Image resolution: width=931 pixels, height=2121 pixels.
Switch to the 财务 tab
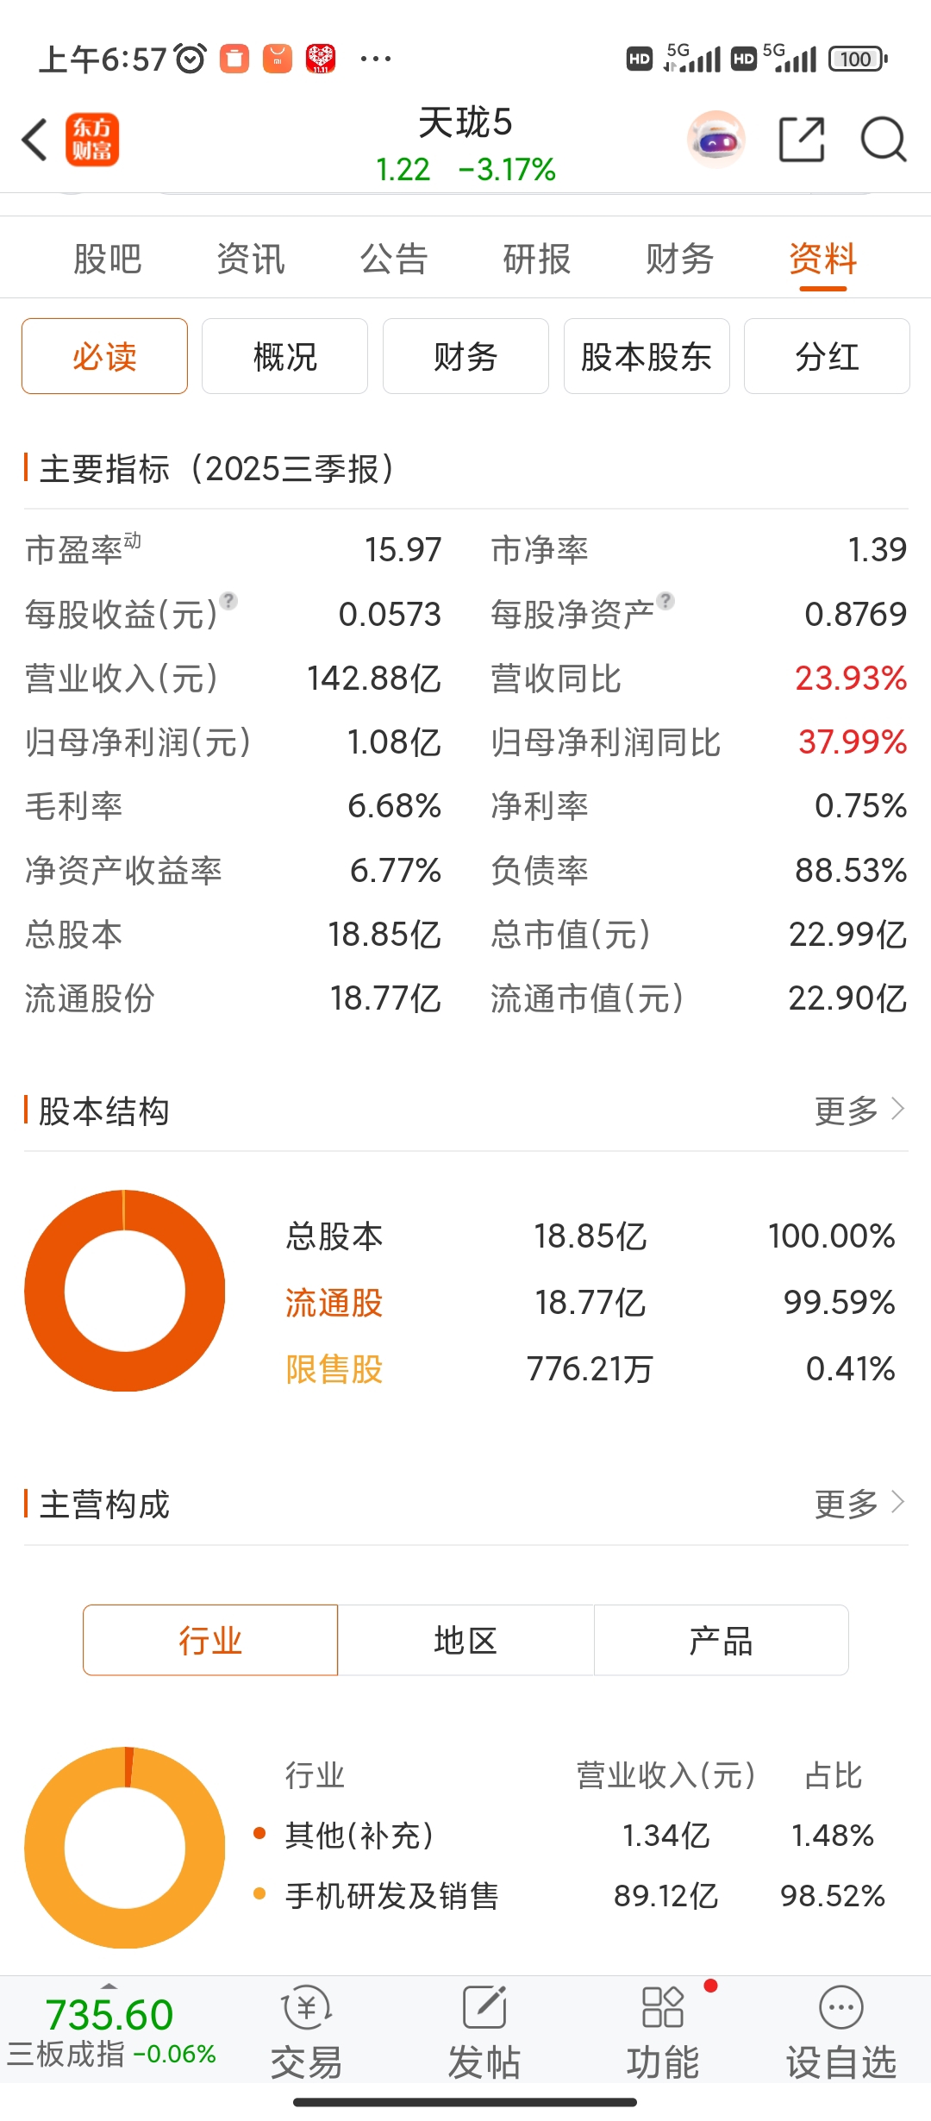680,259
